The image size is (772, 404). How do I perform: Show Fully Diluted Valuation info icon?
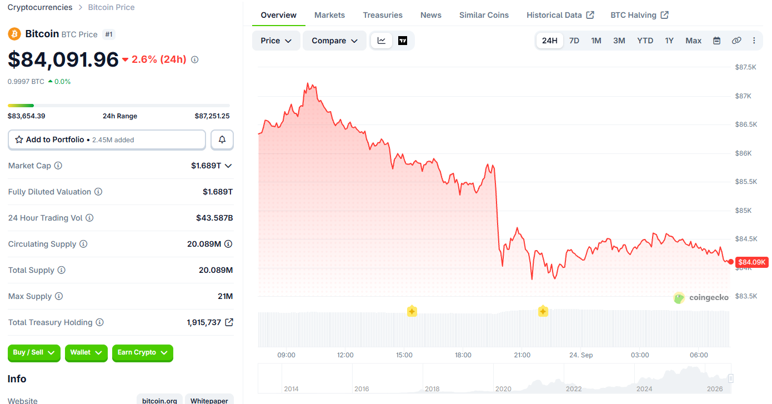98,192
